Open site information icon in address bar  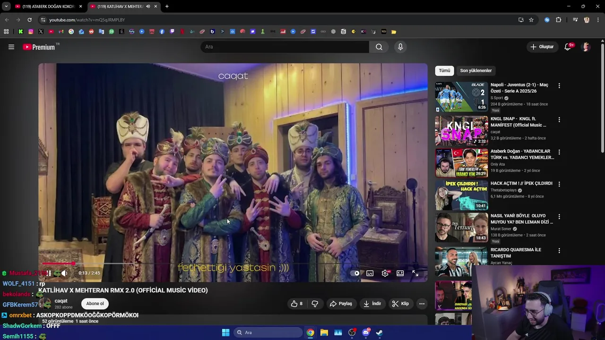43,20
